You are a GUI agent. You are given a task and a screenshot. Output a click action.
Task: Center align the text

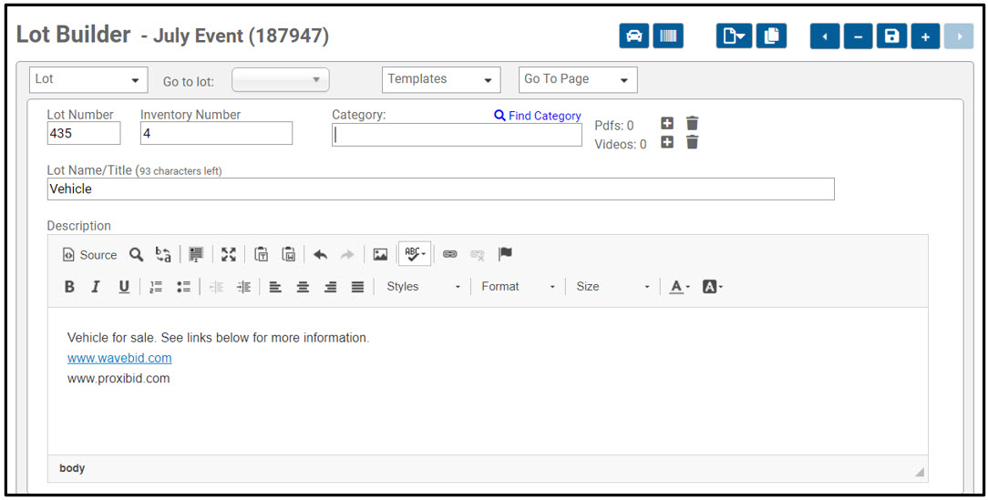[304, 287]
